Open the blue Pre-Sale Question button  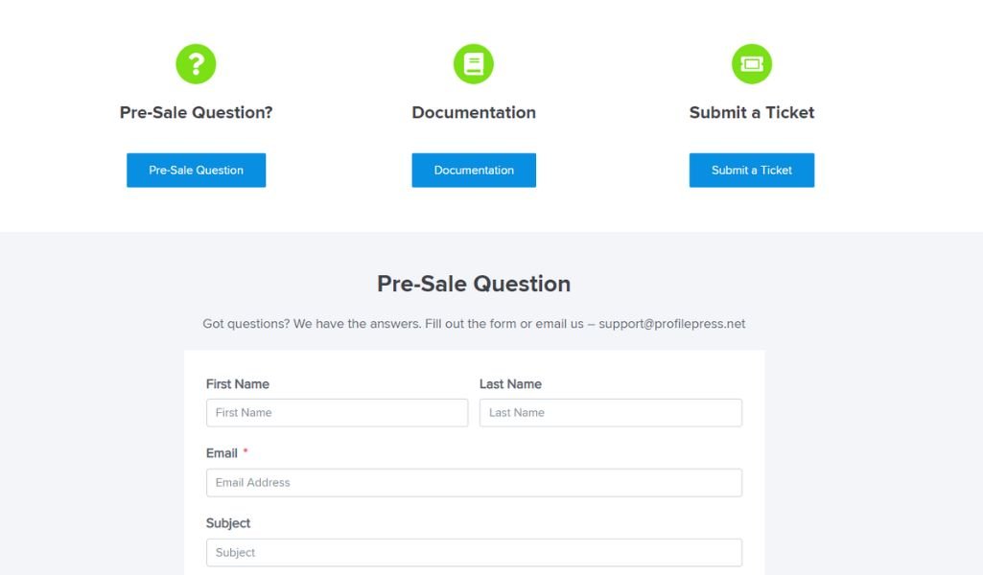[x=197, y=171]
